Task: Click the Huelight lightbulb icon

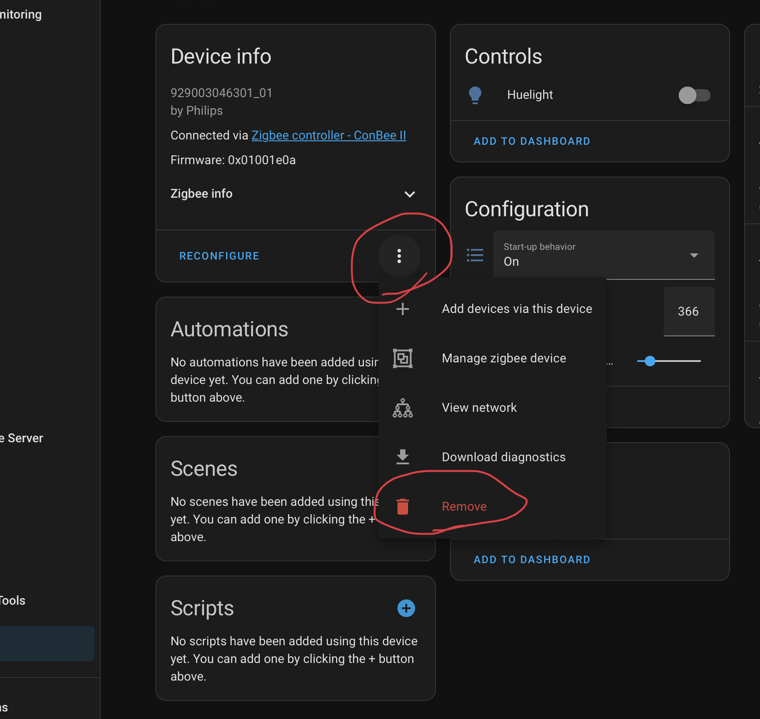Action: [x=475, y=95]
